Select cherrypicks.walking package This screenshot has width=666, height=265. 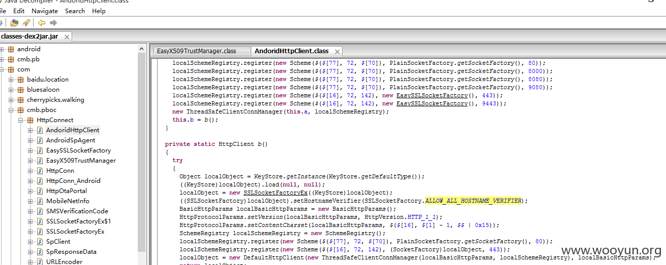[x=55, y=100]
